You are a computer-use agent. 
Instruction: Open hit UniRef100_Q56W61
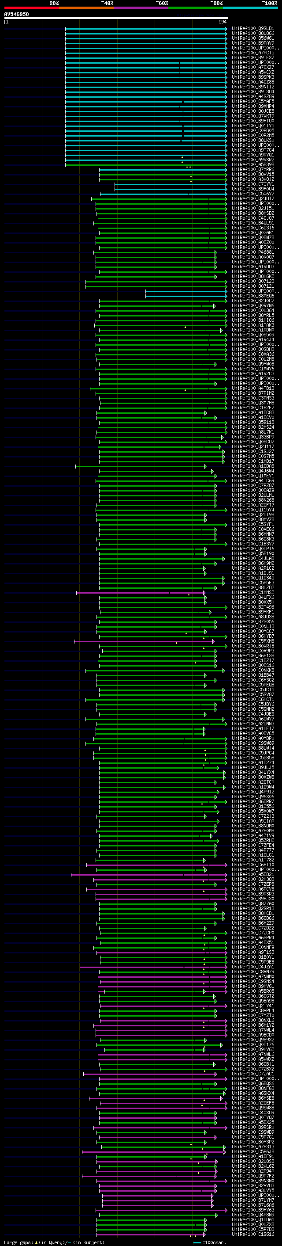(x=253, y=38)
